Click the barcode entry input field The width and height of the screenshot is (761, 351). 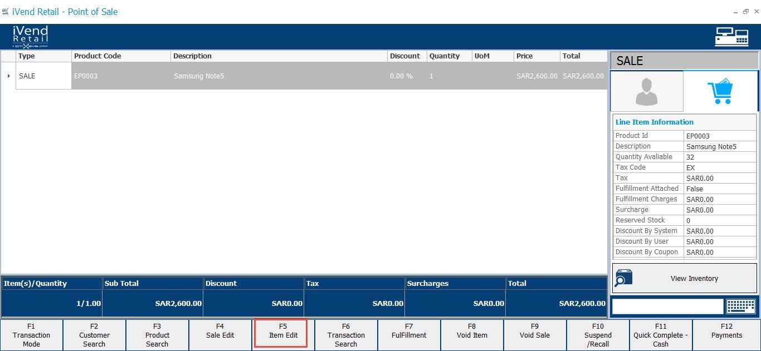(667, 306)
